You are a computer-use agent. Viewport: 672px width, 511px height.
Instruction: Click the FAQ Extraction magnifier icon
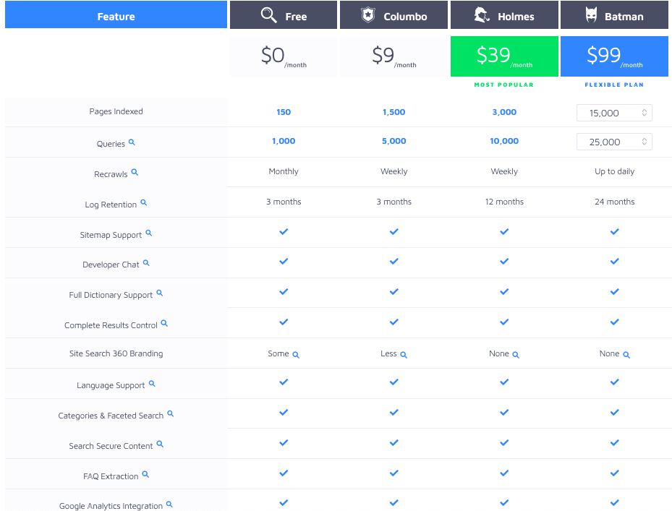tap(145, 474)
